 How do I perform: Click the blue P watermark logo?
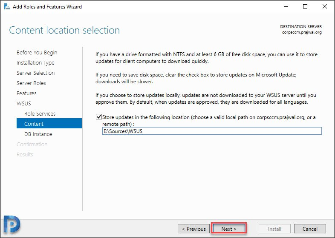[x=12, y=224]
